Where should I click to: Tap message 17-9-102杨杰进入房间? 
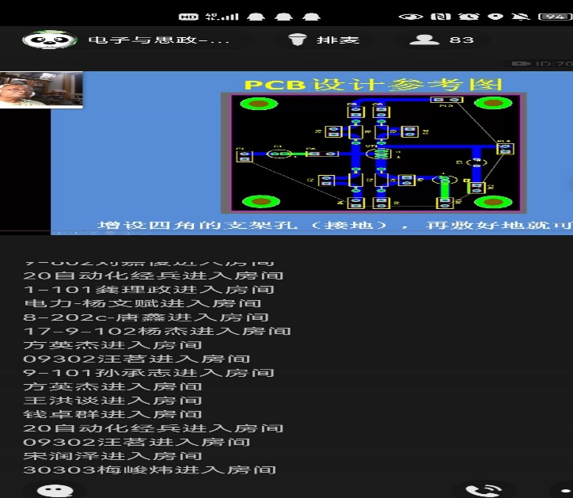(x=157, y=331)
